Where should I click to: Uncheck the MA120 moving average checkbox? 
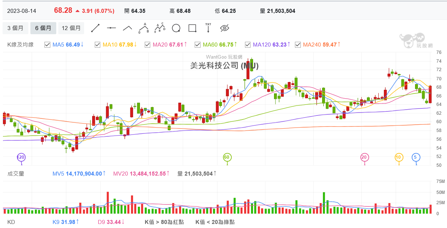point(248,45)
